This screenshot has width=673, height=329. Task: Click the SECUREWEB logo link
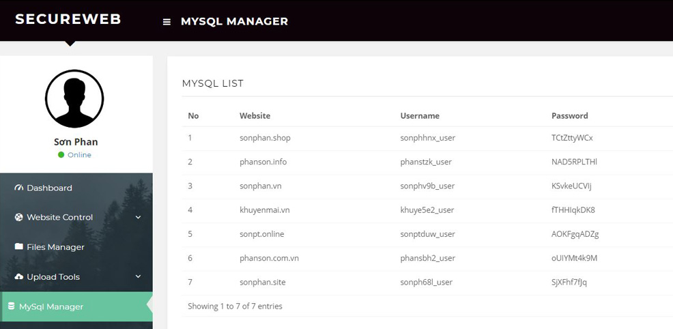tap(68, 19)
